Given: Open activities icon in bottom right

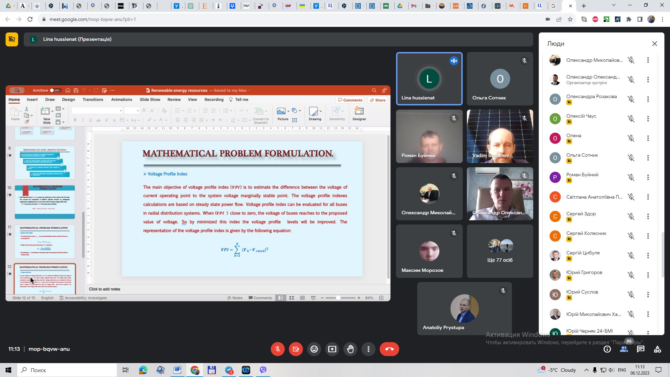Looking at the screenshot, I should [x=657, y=349].
